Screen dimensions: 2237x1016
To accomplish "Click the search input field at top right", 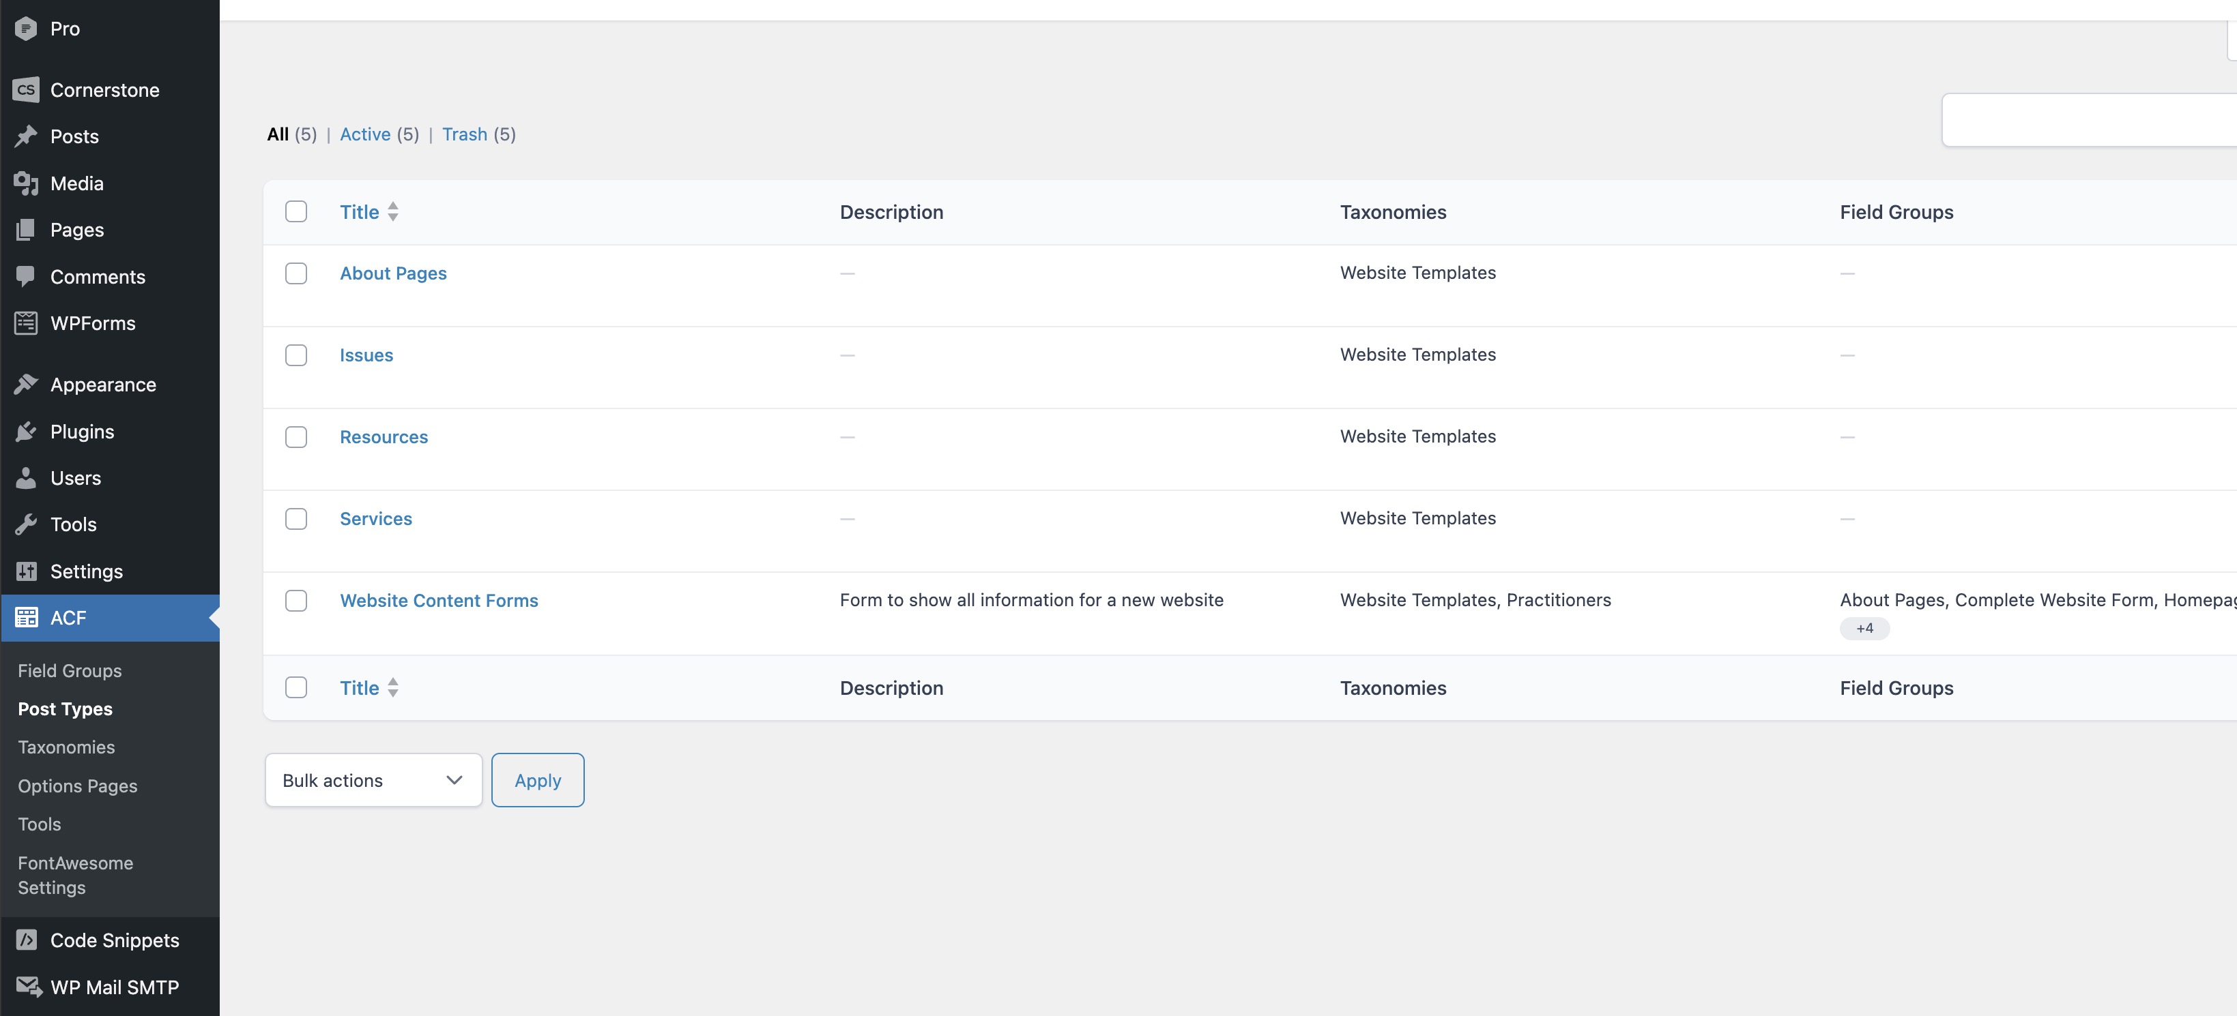I will pos(2088,120).
